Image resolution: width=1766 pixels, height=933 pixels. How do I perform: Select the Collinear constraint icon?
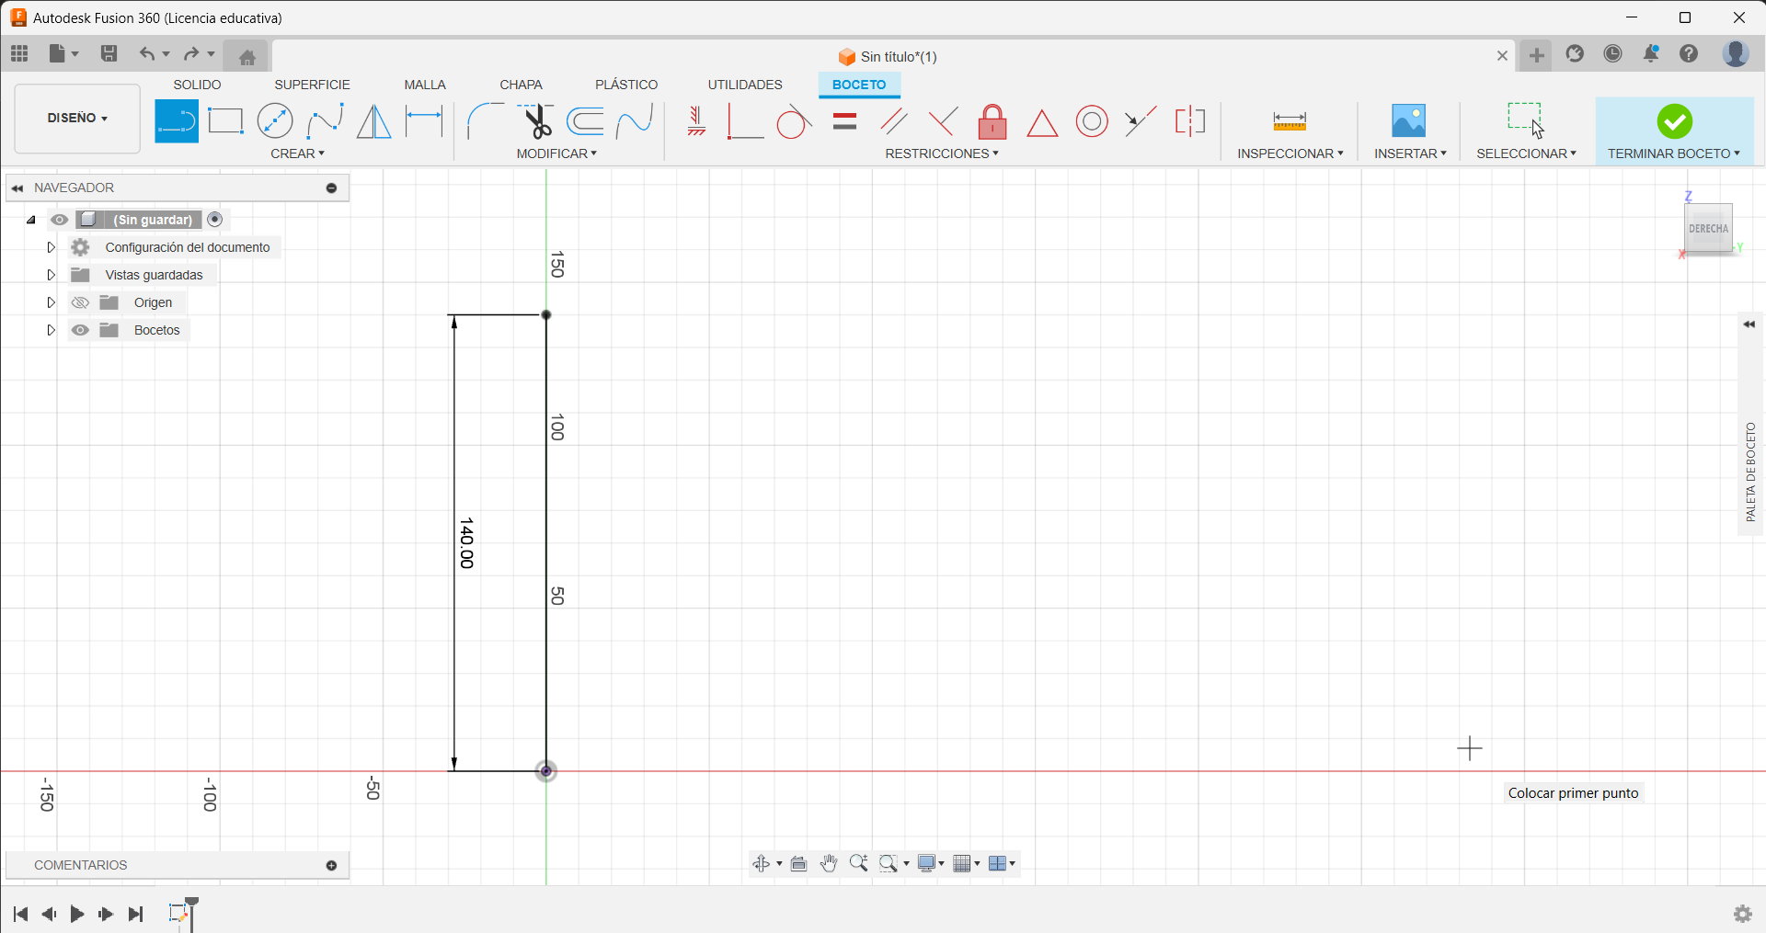[x=1141, y=121]
